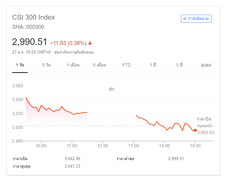Image resolution: width=225 pixels, height=179 pixels.
Task: Click the ราคาปิดก่อนหน้า previous close label
Action: 205,122
